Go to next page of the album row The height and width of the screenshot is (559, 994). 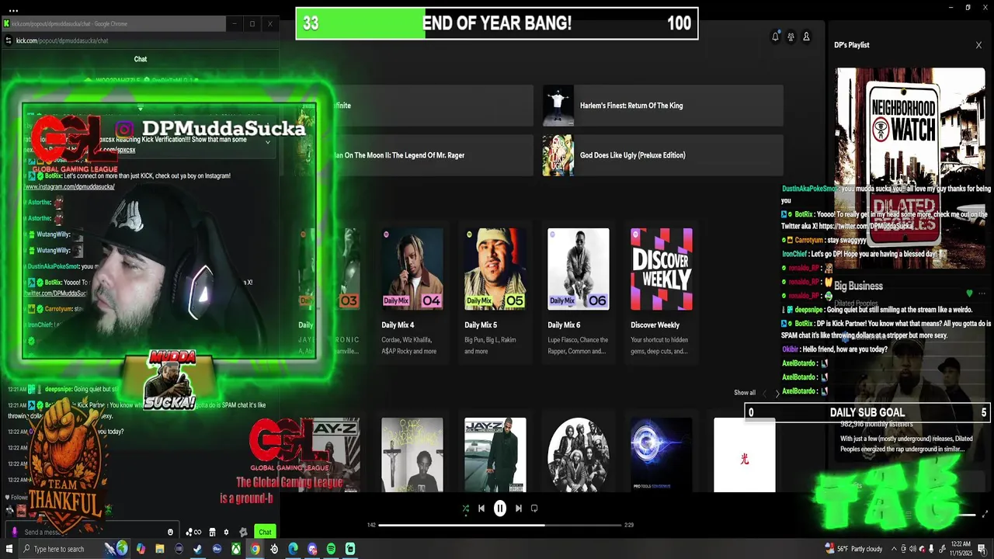pos(777,394)
